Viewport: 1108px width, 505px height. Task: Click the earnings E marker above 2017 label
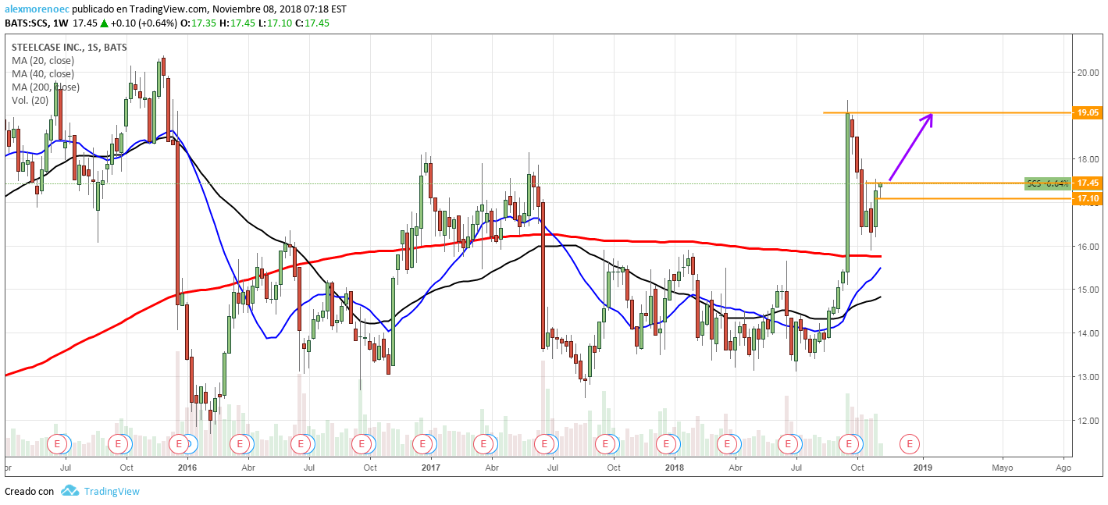coord(422,444)
